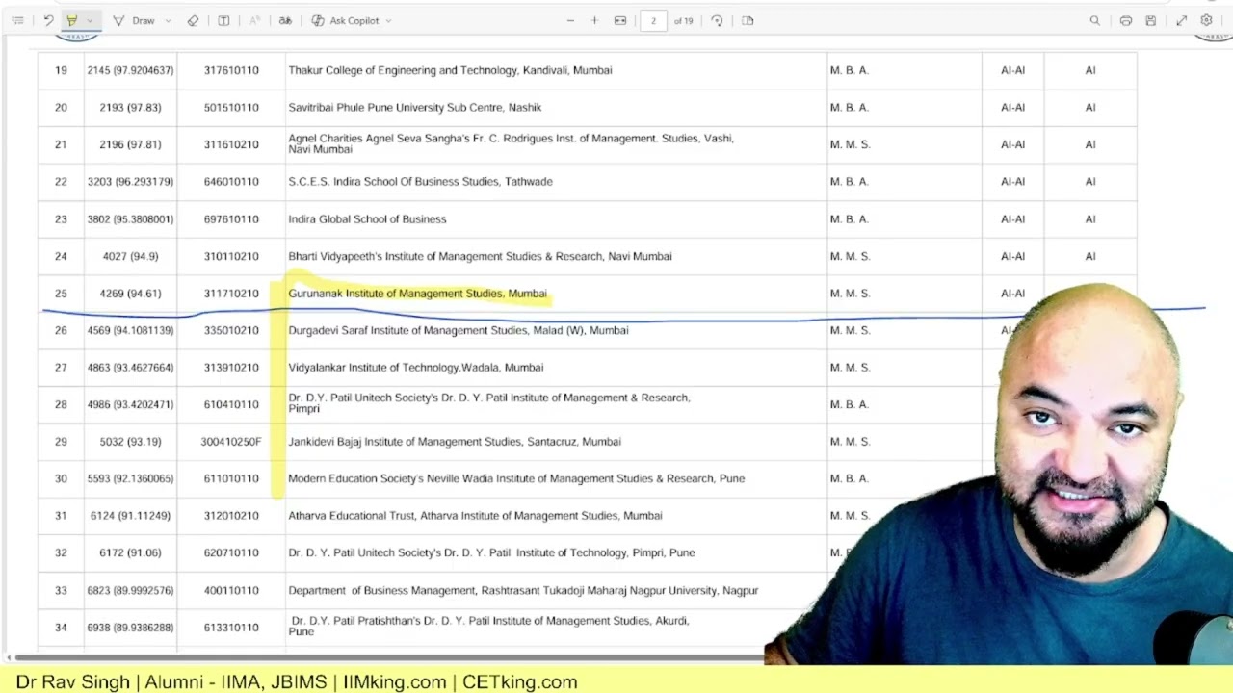Add a text box to the PDF

(x=223, y=20)
